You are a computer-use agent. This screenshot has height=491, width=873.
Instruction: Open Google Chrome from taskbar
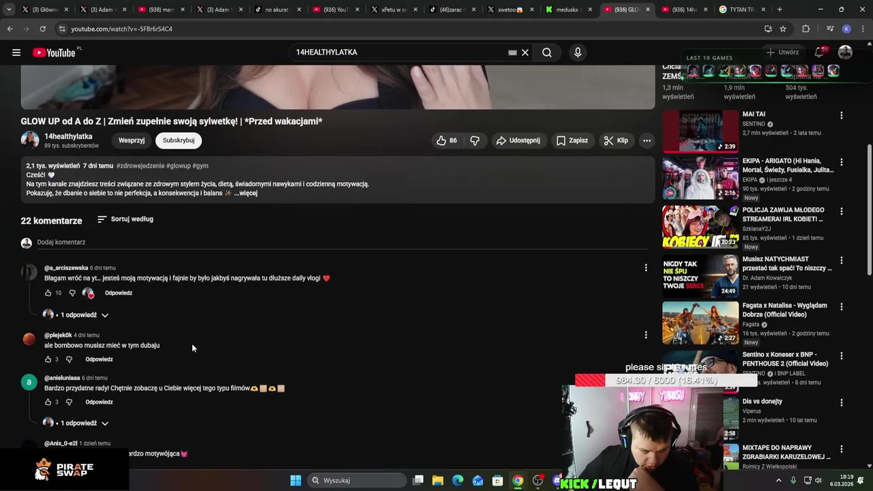point(518,480)
